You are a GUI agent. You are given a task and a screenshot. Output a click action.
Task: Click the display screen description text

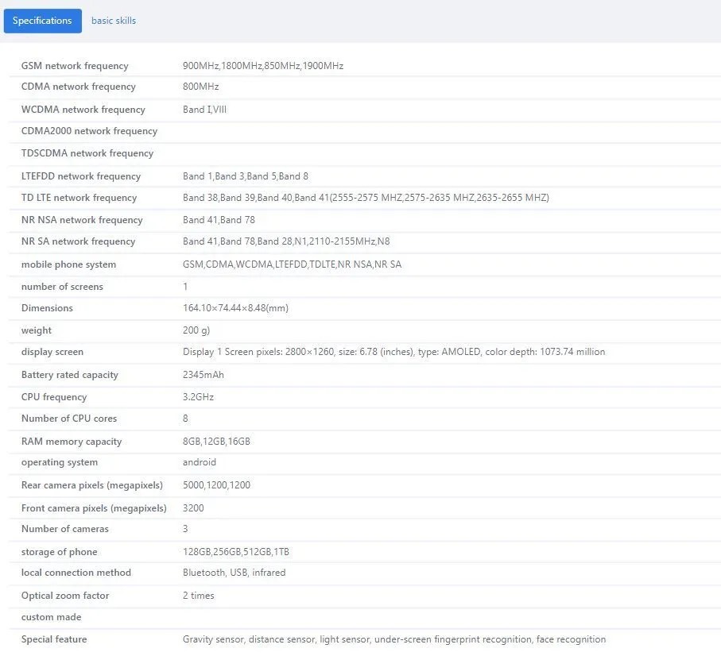coord(393,352)
